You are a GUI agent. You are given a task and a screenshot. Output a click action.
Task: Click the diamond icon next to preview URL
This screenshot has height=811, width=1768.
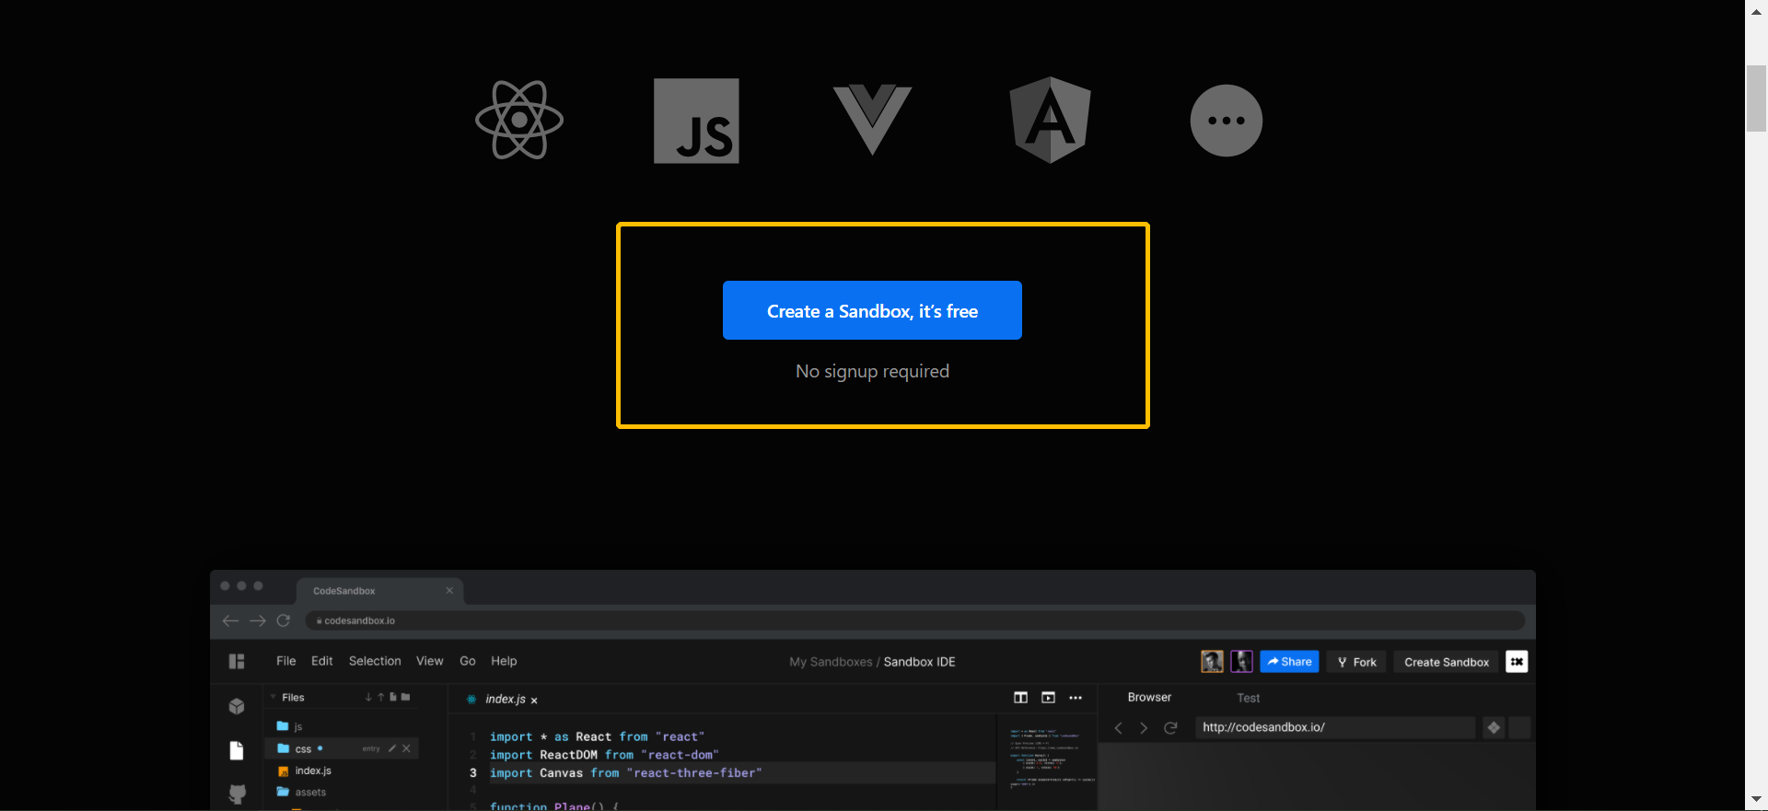[x=1494, y=727]
